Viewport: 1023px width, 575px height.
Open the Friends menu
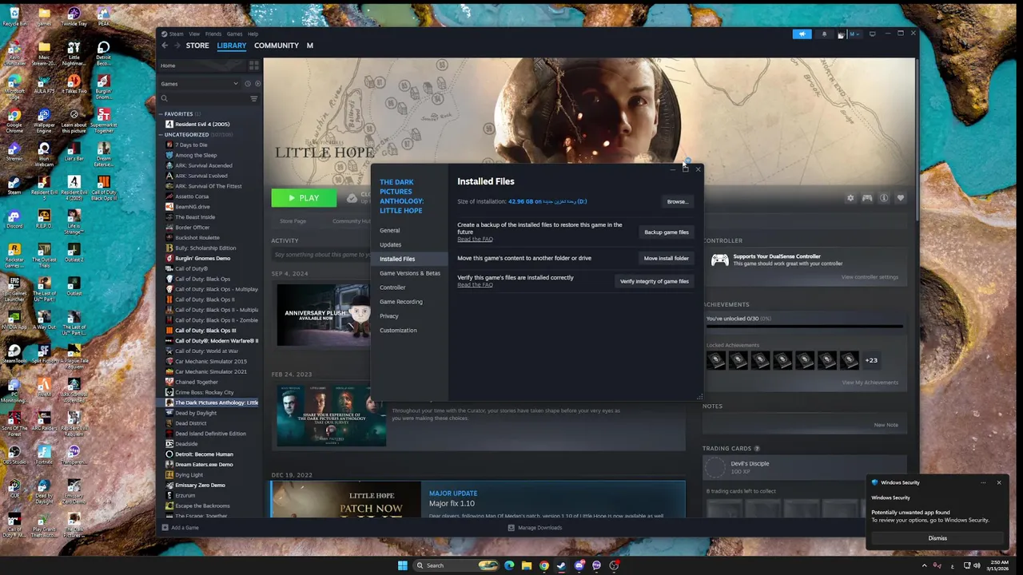[213, 34]
